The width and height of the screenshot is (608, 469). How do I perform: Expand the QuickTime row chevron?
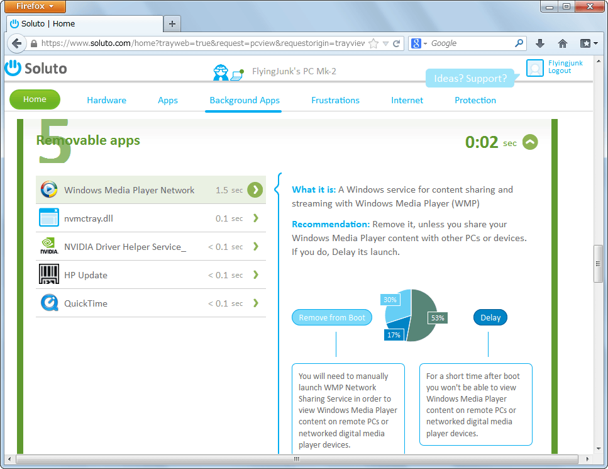pyautogui.click(x=256, y=303)
